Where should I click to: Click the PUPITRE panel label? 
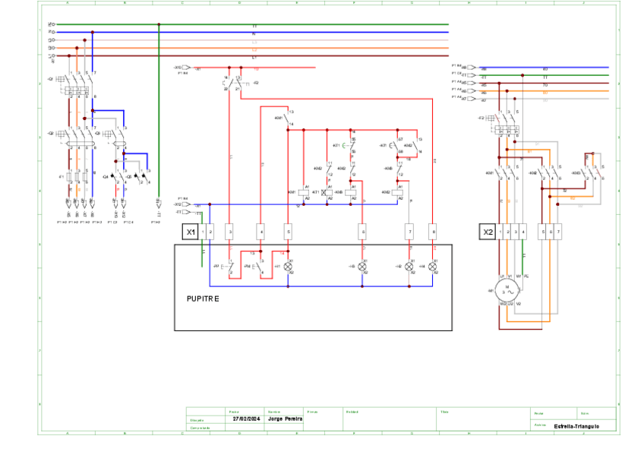(203, 299)
